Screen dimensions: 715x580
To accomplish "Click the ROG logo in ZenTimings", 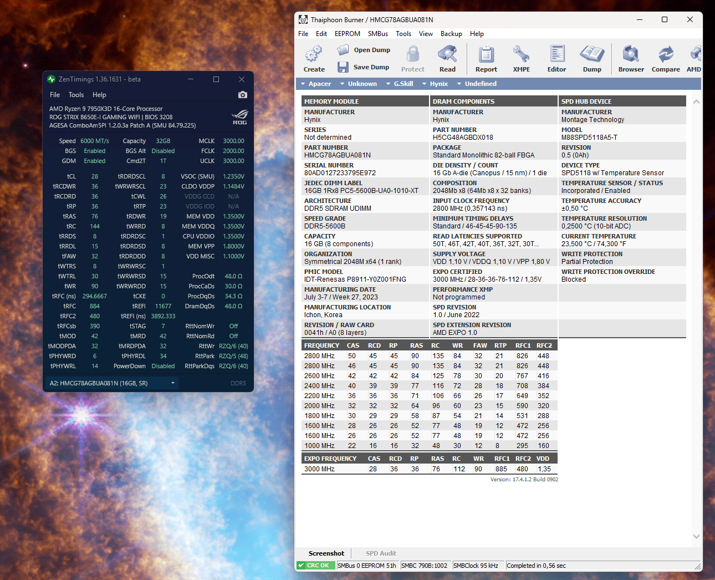I will click(240, 117).
